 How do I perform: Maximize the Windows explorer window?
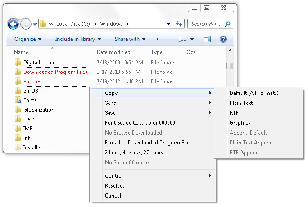coord(206,8)
